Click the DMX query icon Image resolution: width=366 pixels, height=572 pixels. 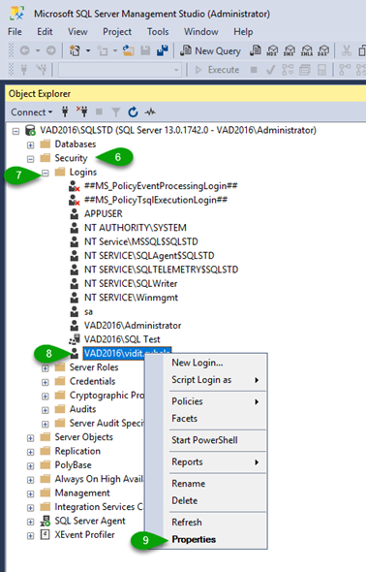290,50
